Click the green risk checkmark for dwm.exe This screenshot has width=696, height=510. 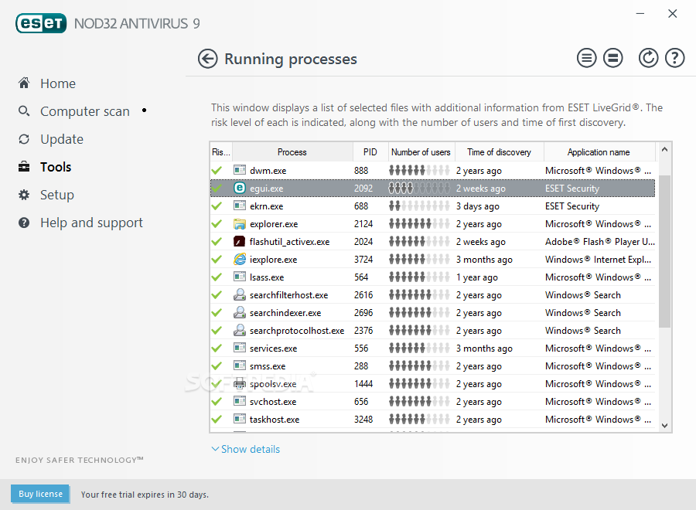217,170
